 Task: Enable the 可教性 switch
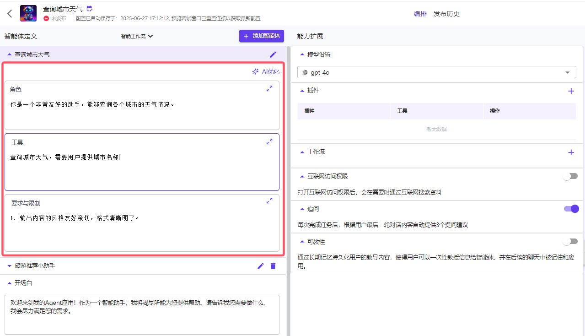click(x=570, y=241)
